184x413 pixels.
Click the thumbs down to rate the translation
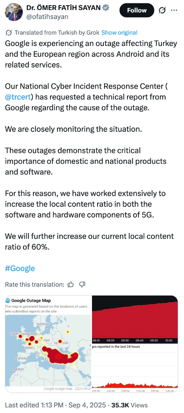[x=82, y=285]
